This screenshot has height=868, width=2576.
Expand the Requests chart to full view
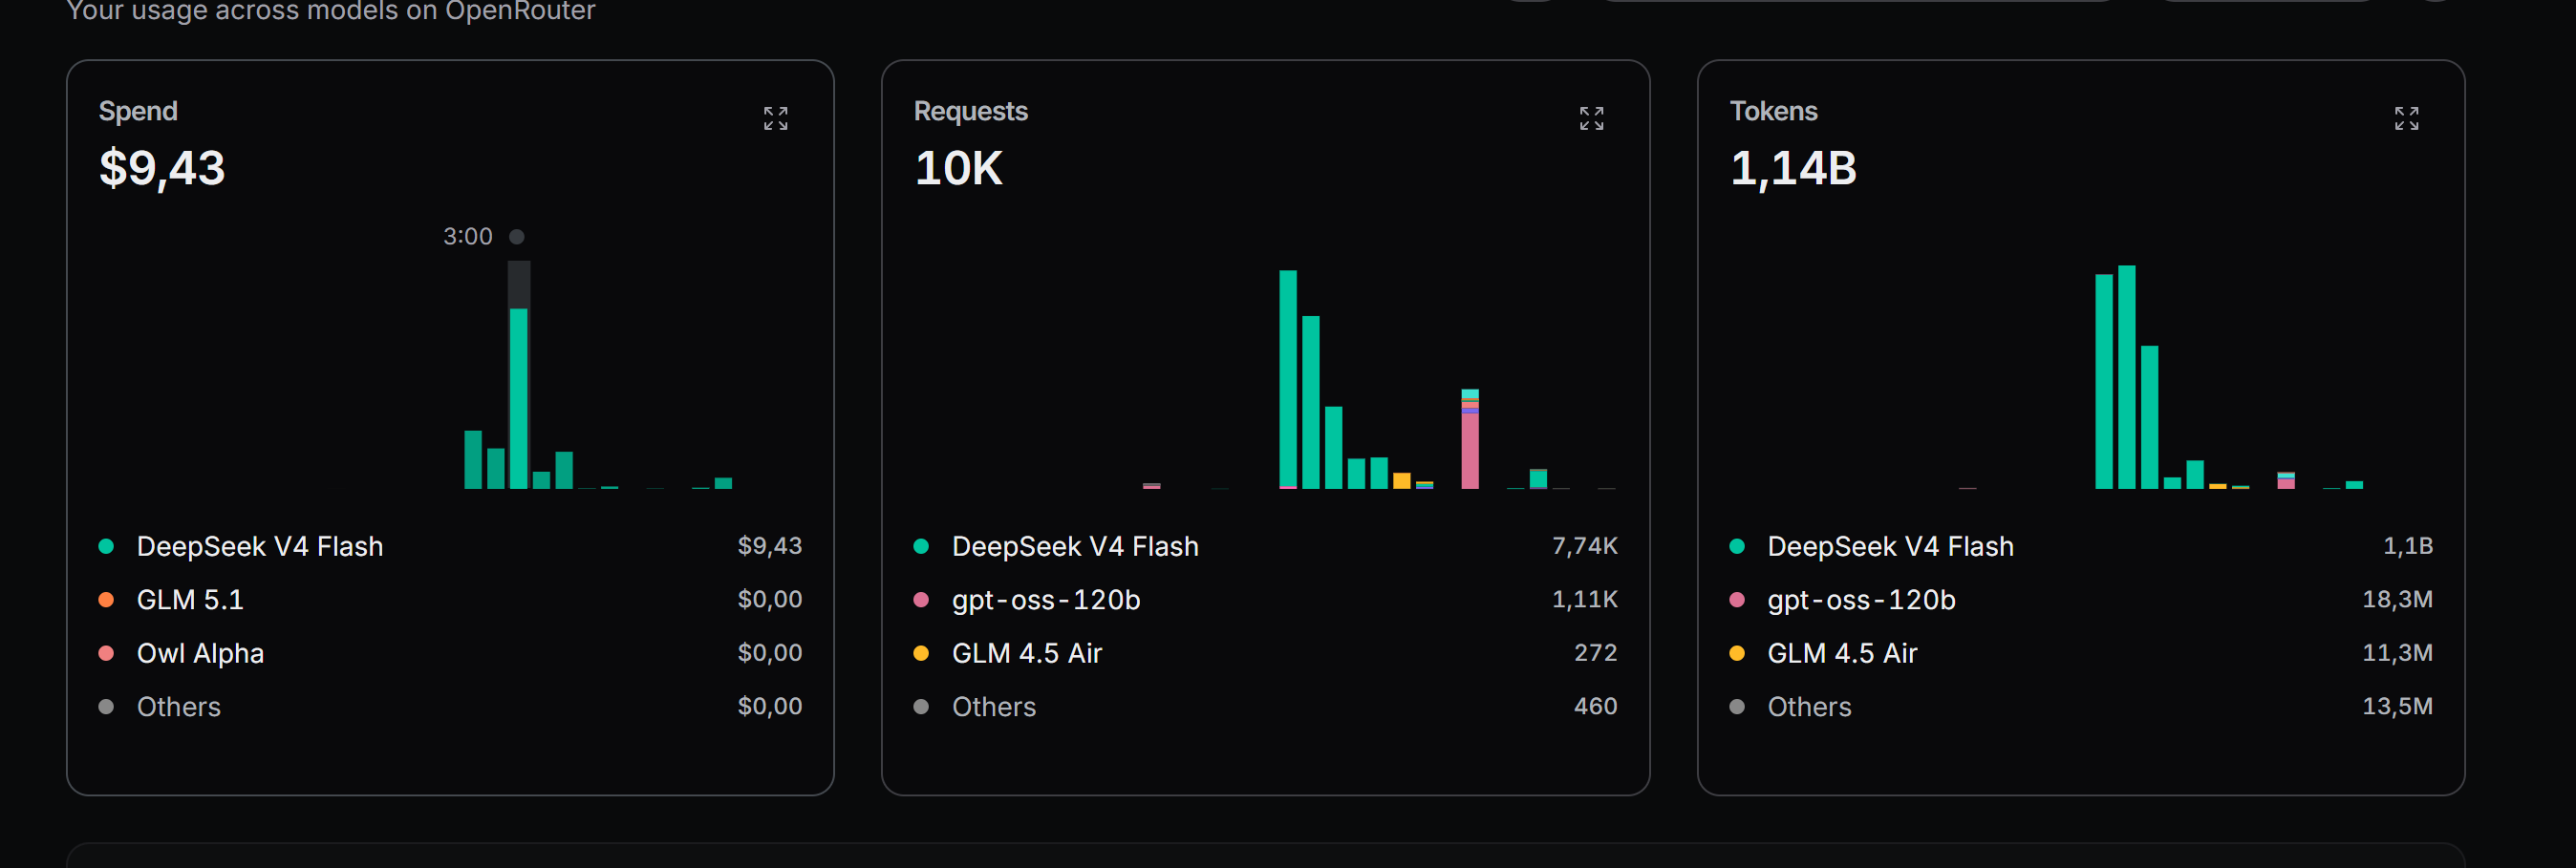1591,118
